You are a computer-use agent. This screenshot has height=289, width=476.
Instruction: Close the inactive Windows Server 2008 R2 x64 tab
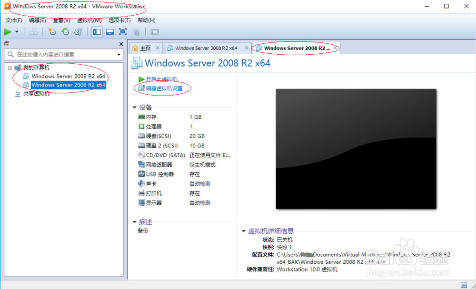pos(246,48)
